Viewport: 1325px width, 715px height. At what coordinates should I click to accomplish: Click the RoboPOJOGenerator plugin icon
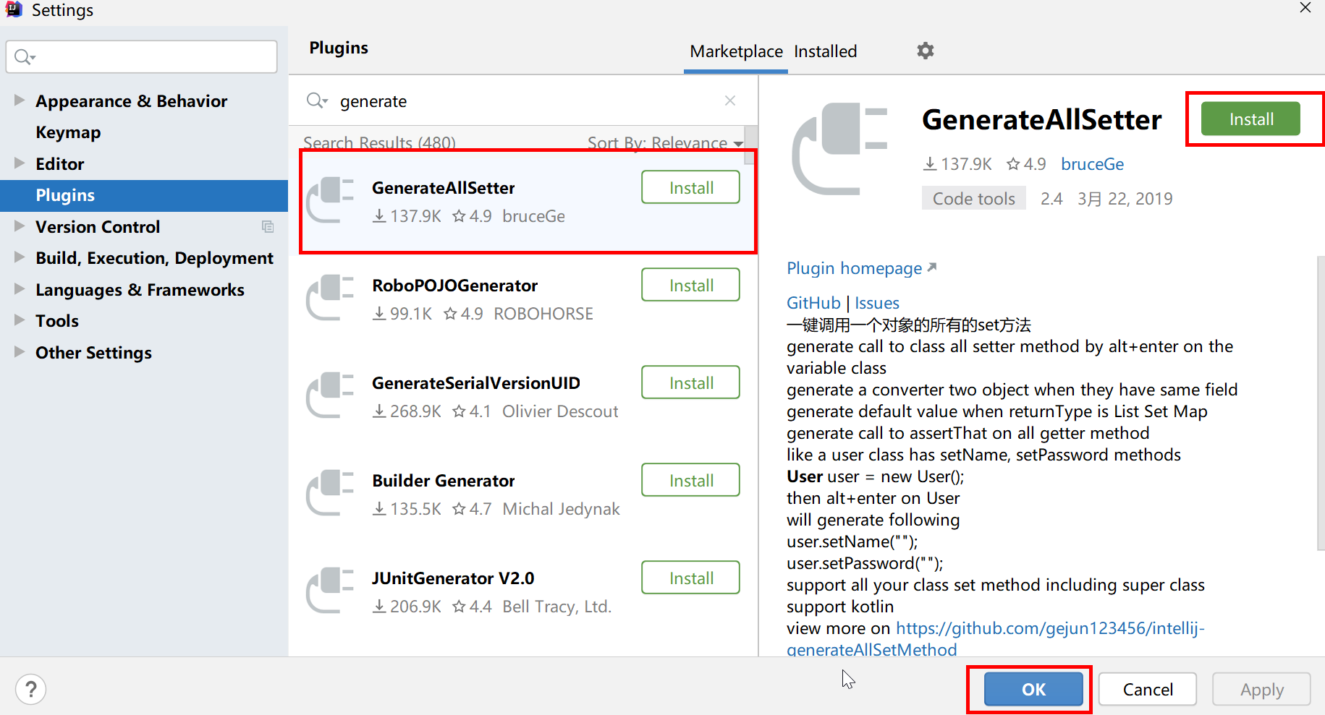point(330,298)
